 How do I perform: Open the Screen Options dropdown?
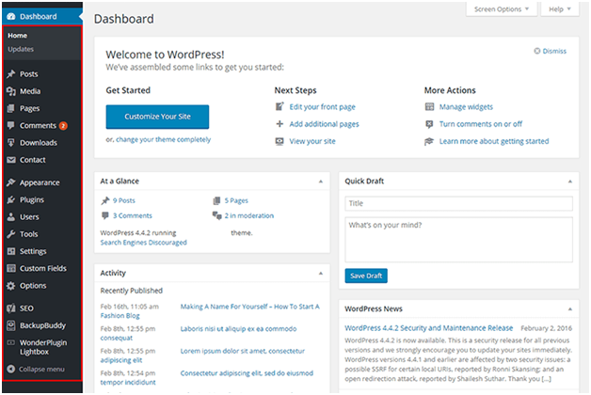[502, 9]
